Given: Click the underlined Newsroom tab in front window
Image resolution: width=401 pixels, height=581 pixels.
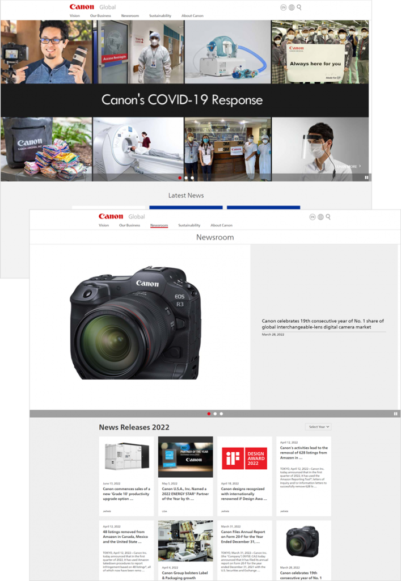Looking at the screenshot, I should click(x=159, y=225).
